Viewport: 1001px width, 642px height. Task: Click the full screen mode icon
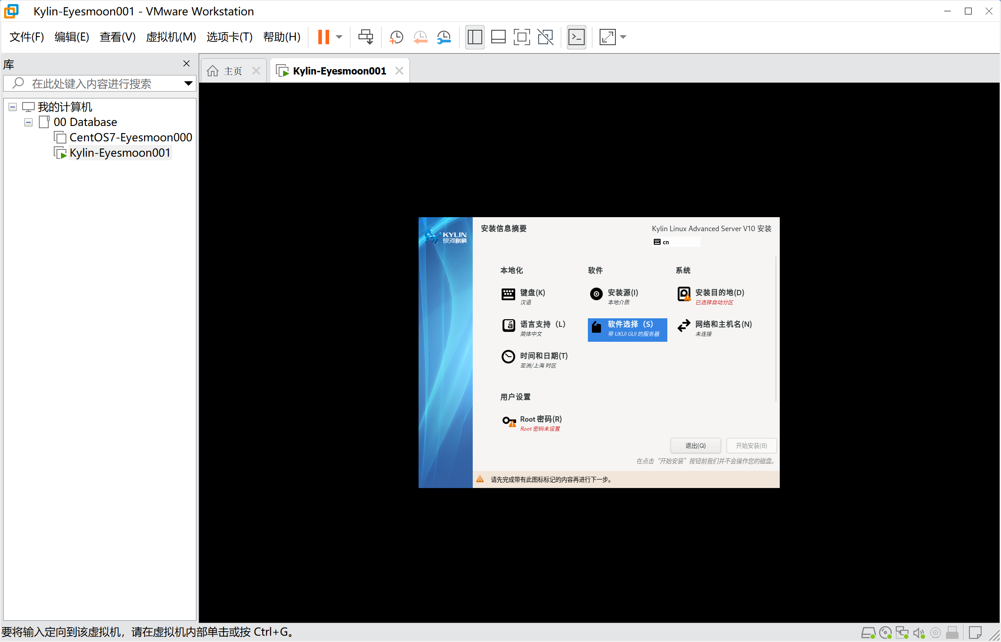521,37
